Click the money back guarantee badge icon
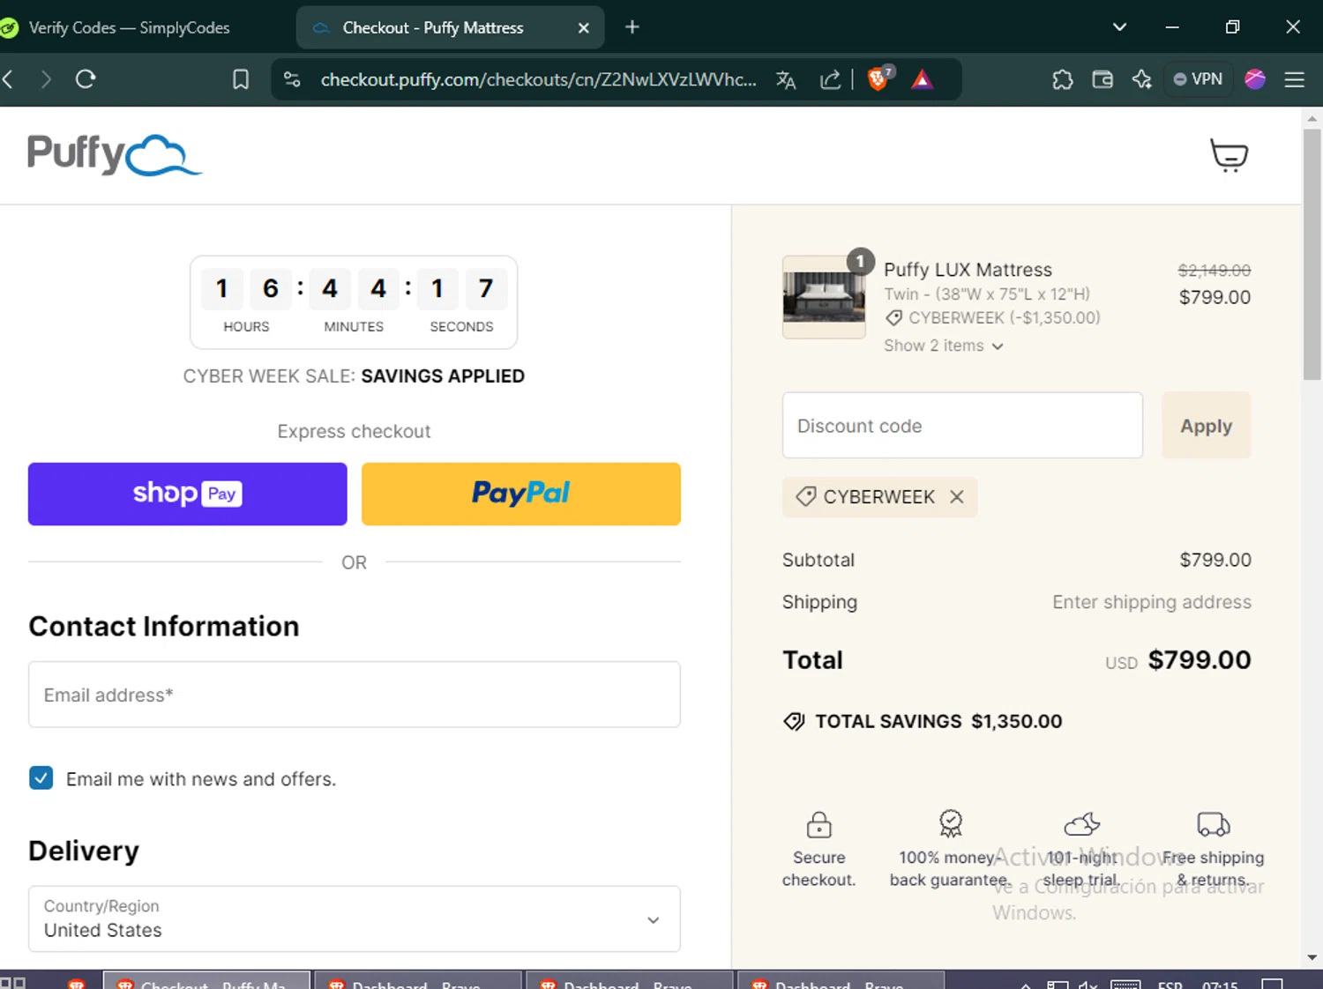The height and width of the screenshot is (989, 1323). click(950, 823)
